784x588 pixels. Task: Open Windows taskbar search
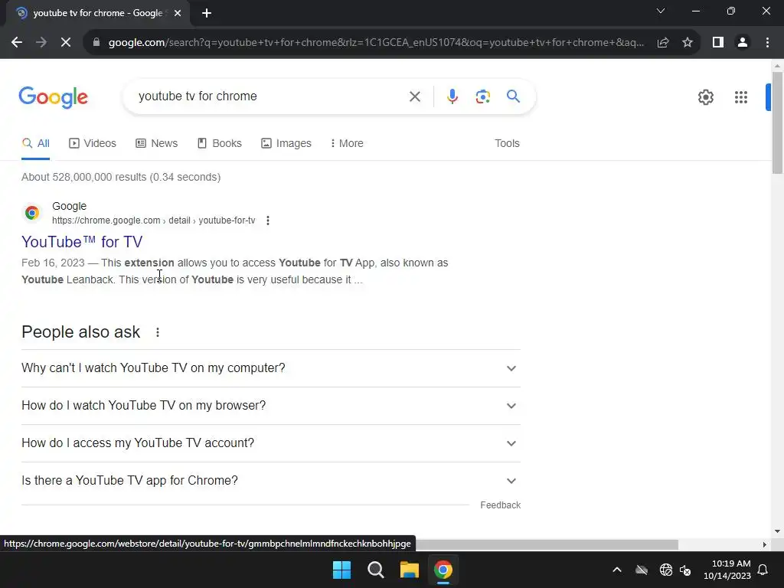pyautogui.click(x=375, y=570)
